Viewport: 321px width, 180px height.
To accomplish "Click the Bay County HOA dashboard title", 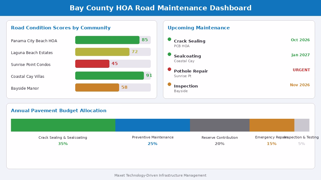I will tap(160, 8).
